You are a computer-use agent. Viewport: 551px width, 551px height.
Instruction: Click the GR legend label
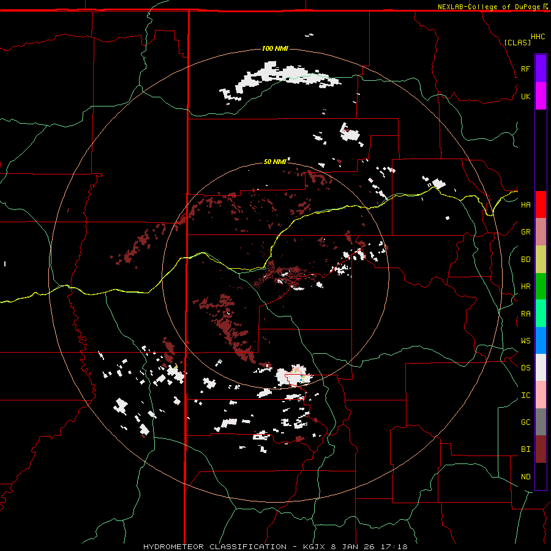click(x=525, y=232)
